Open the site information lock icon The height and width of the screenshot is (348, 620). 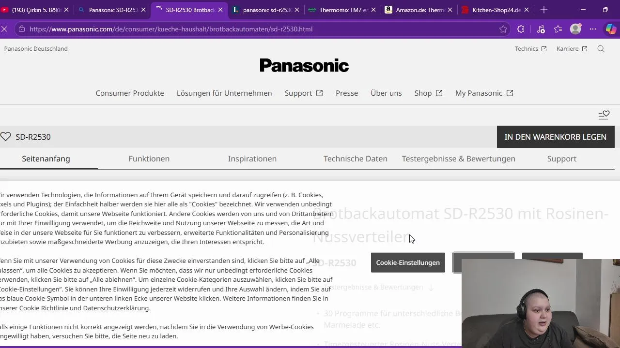coord(21,29)
